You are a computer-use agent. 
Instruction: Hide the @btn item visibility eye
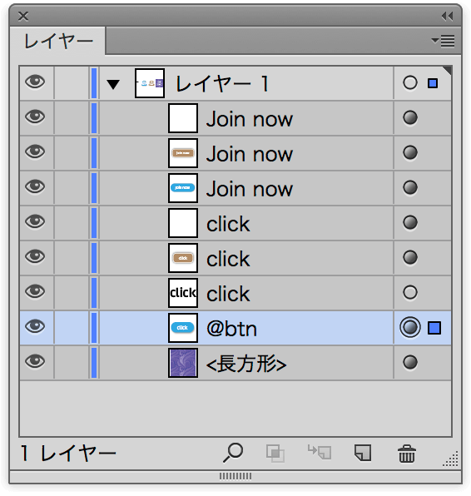pyautogui.click(x=35, y=326)
